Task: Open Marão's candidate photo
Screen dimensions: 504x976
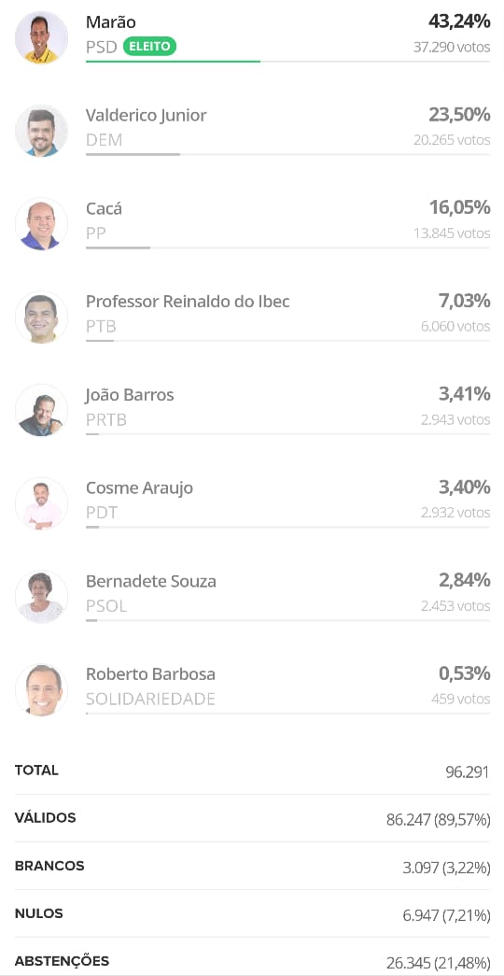Action: coord(42,37)
